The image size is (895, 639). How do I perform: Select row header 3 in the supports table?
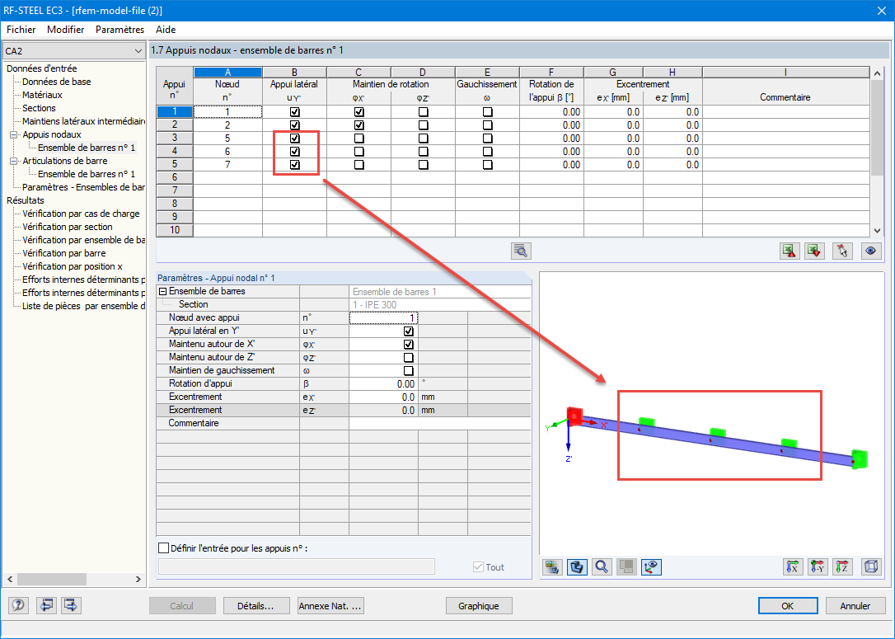(x=175, y=139)
